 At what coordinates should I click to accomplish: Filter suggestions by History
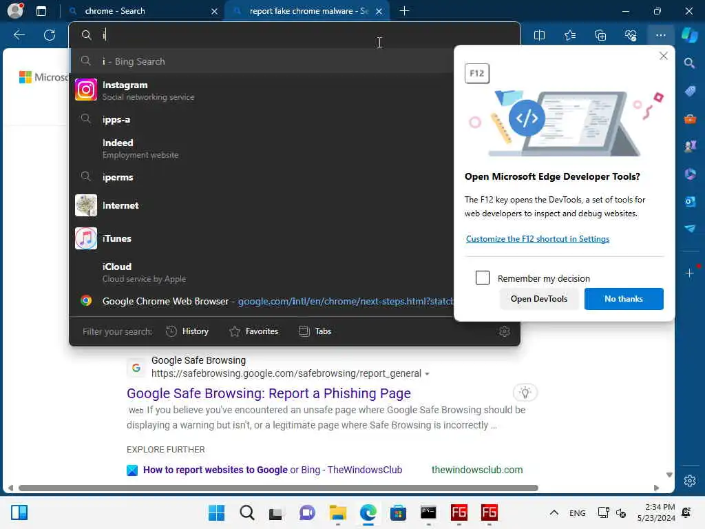[187, 331]
